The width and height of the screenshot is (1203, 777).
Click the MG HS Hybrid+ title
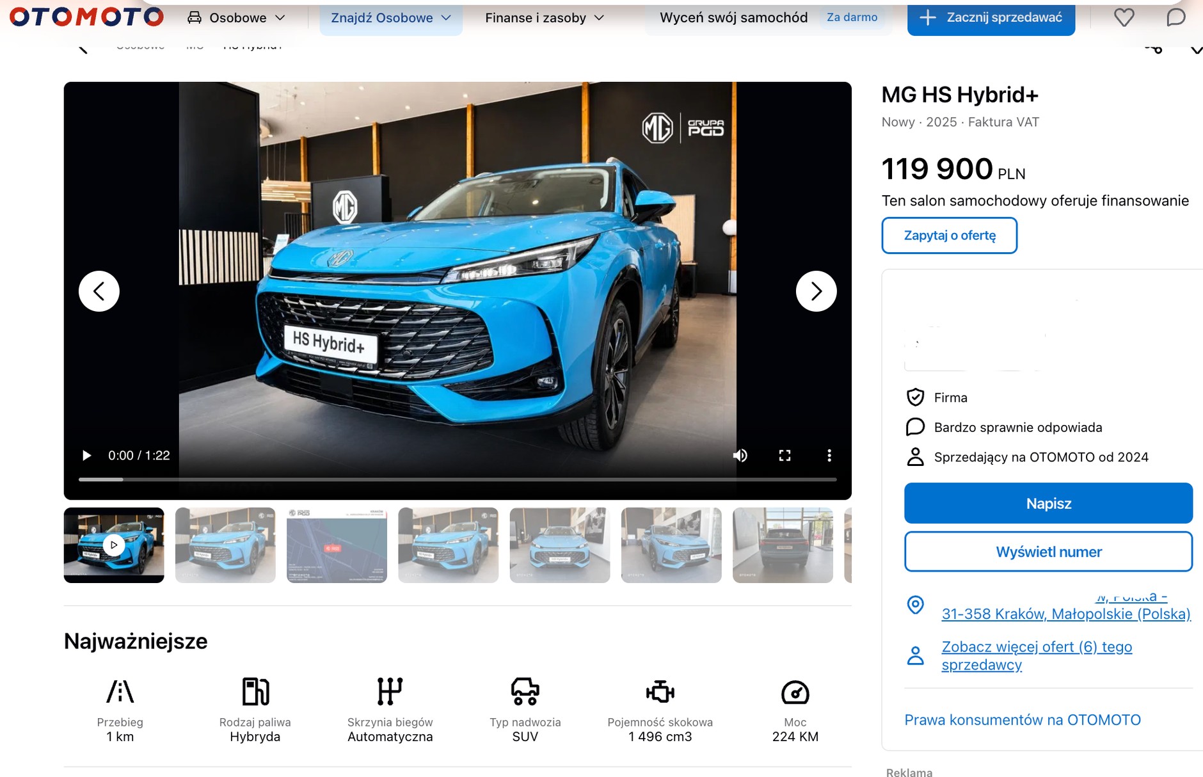coord(960,95)
